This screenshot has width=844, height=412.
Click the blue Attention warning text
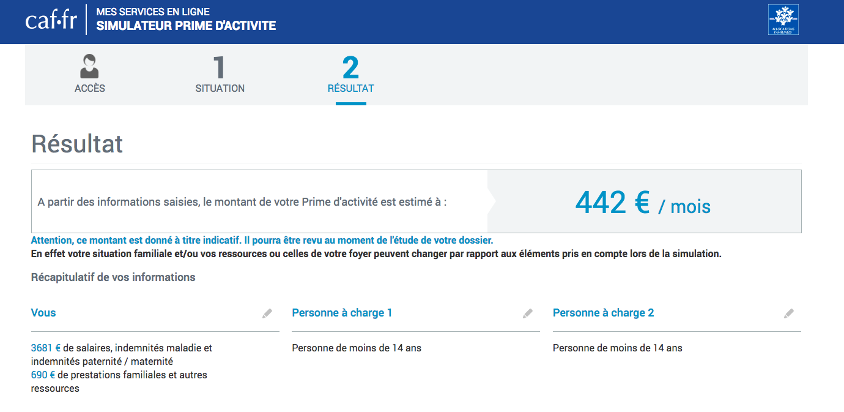coord(262,241)
